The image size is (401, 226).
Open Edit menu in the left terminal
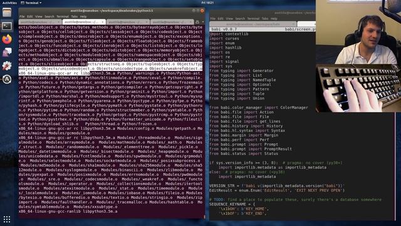tap(30, 16)
